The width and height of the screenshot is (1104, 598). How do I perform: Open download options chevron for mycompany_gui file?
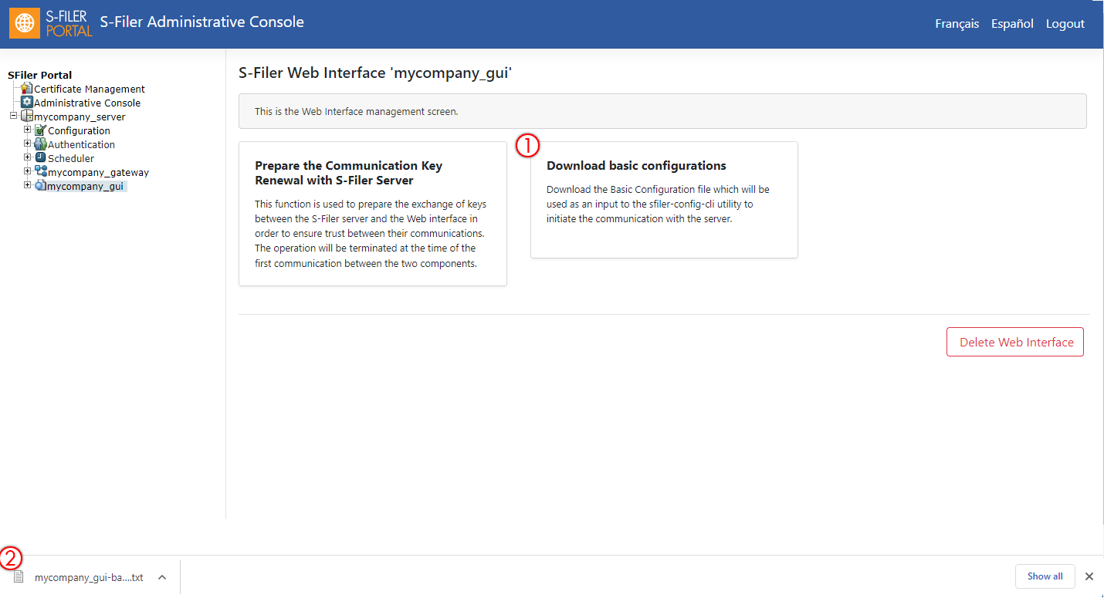[x=162, y=577]
